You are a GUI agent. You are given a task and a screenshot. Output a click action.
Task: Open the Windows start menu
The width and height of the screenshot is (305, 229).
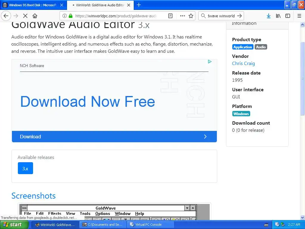14,225
